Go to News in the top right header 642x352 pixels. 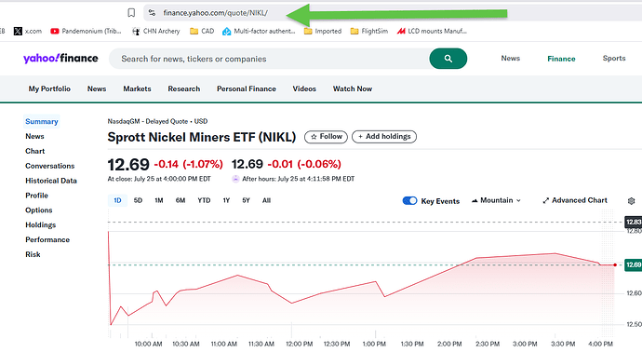511,58
